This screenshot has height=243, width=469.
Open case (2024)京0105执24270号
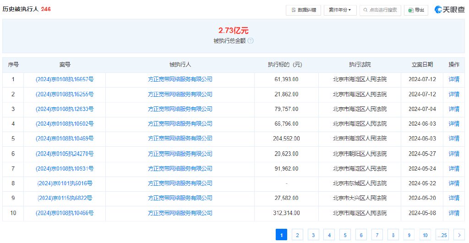65,154
